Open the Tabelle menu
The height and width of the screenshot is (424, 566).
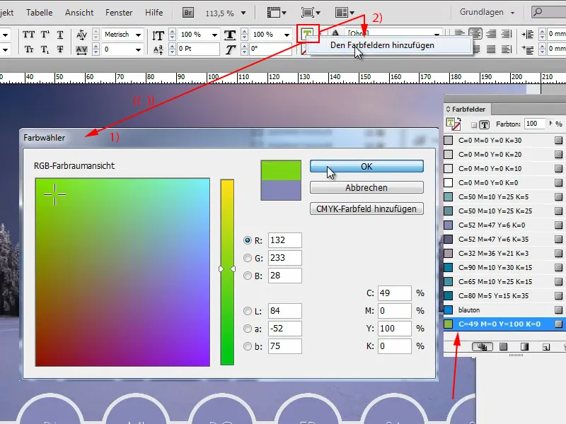(x=40, y=12)
